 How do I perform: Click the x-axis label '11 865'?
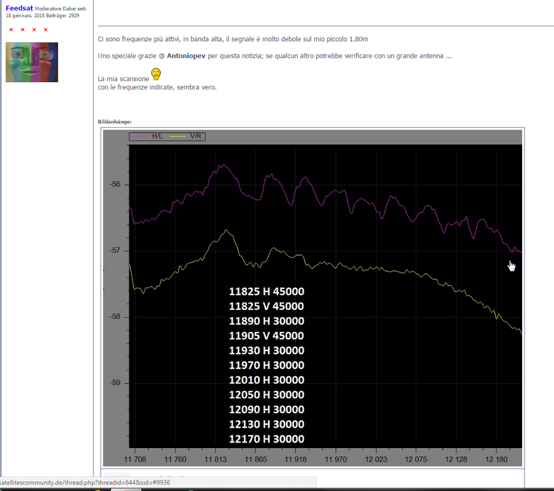[x=256, y=459]
